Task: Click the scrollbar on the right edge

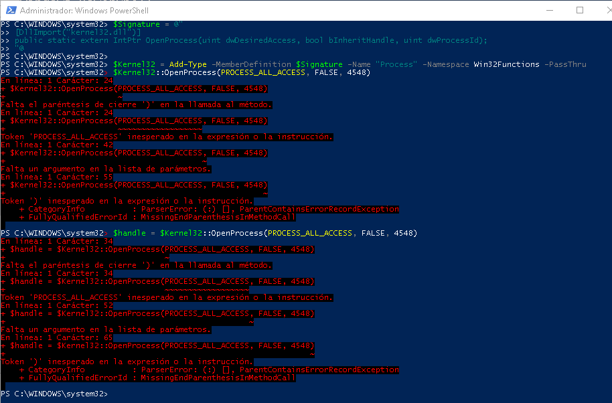Action: (608, 201)
